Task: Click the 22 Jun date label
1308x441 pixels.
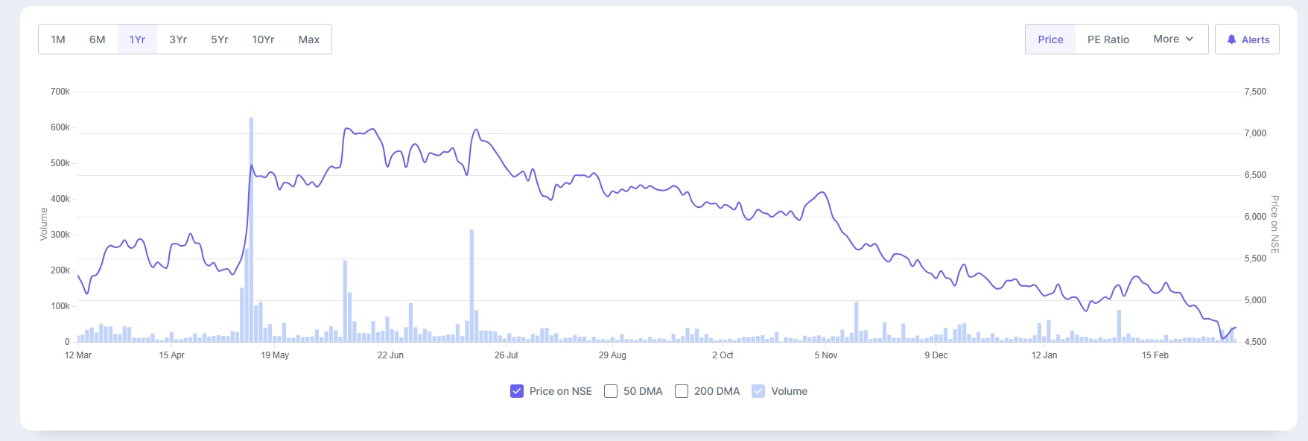Action: pos(390,355)
